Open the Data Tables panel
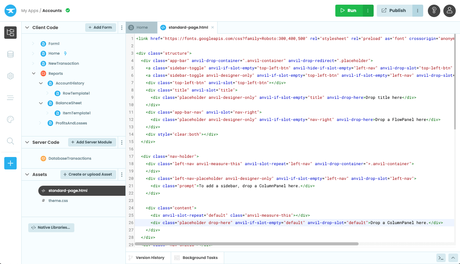 10,54
